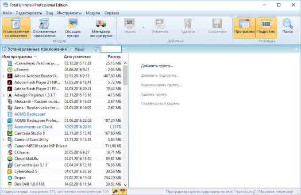
Task: Click the filter funnel icon
Action: pos(96,49)
